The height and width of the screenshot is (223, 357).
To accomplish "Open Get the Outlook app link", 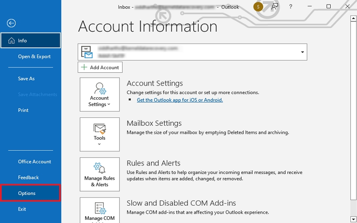I will (179, 100).
